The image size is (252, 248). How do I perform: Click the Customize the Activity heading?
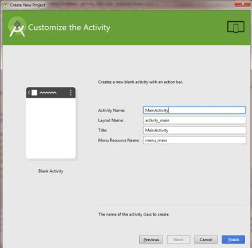tap(69, 28)
